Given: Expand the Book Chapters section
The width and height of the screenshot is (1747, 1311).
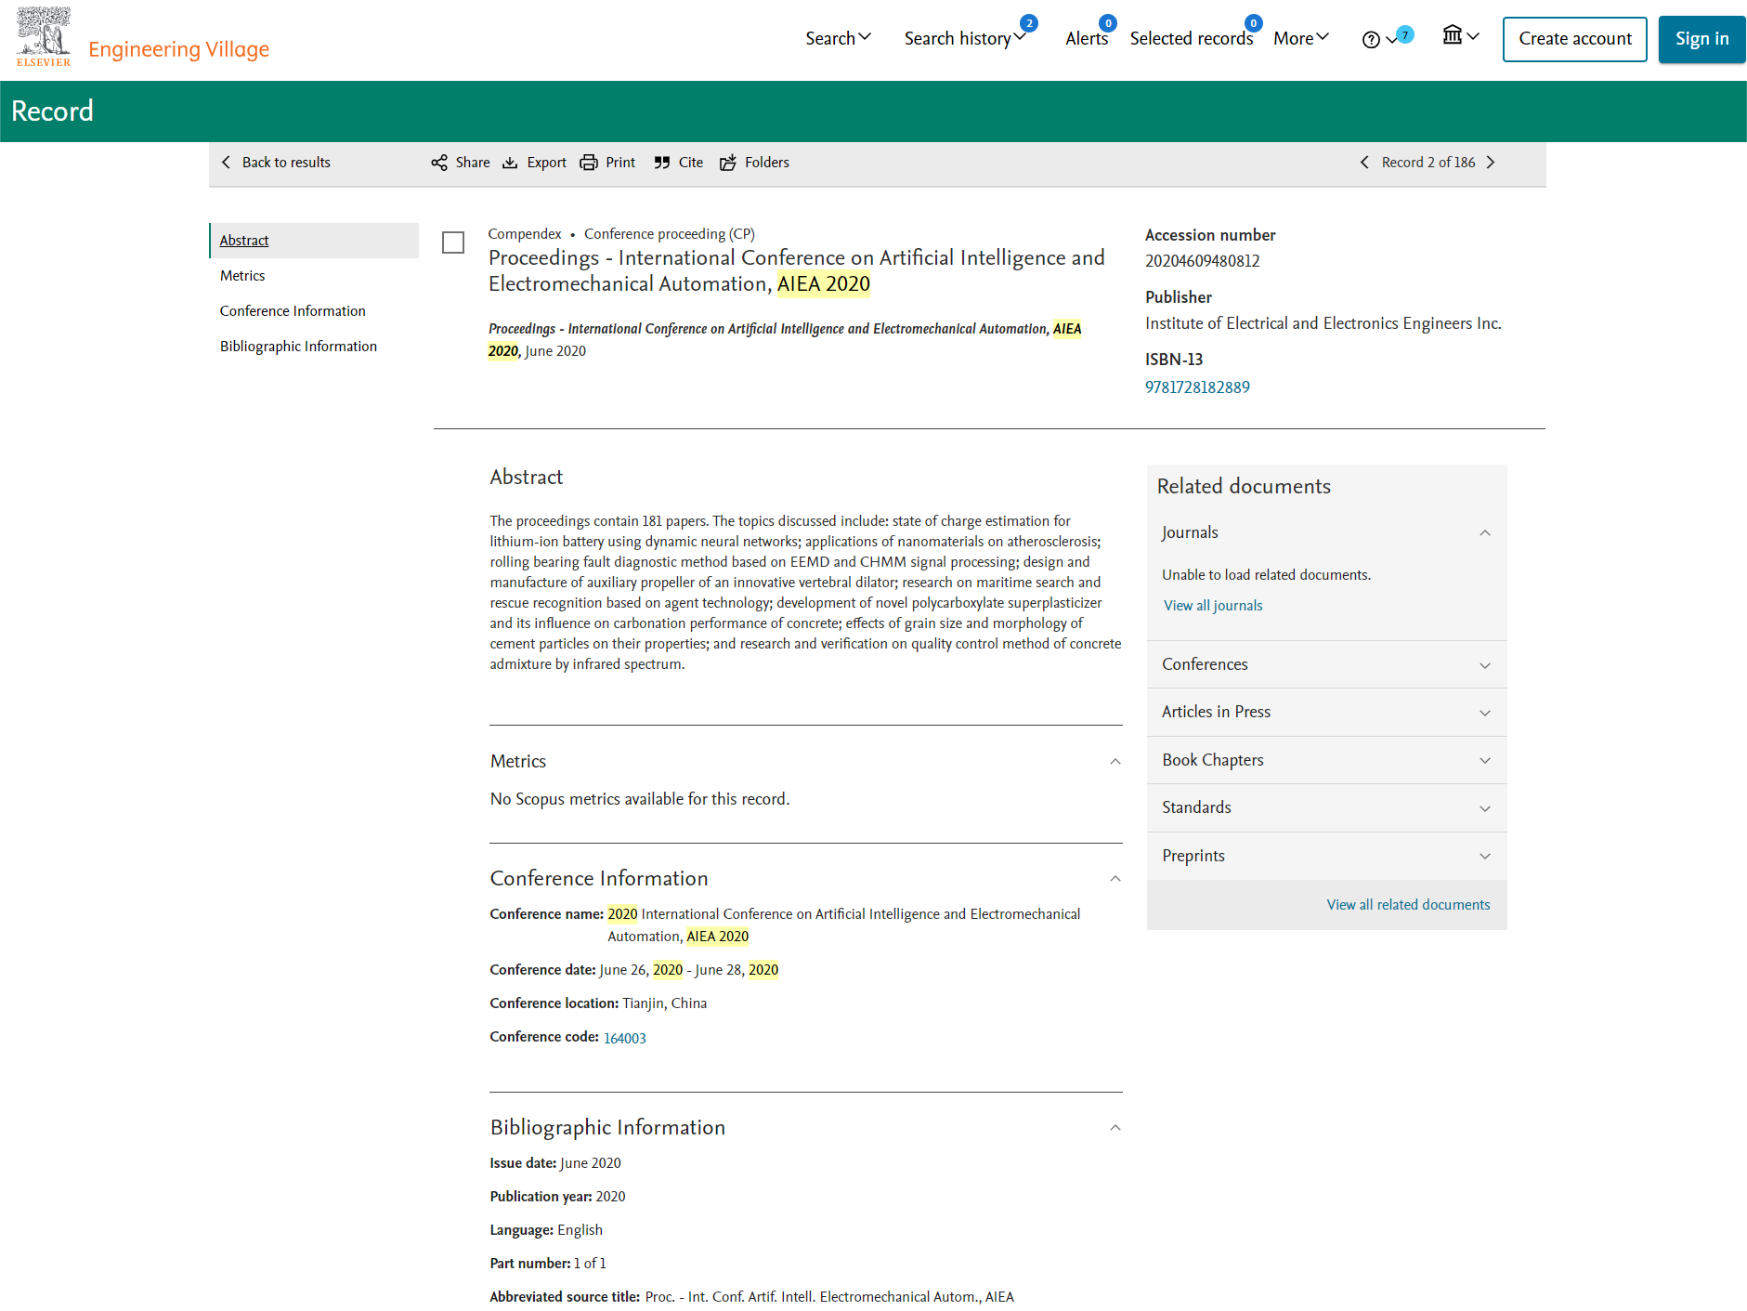Looking at the screenshot, I should [x=1485, y=761].
